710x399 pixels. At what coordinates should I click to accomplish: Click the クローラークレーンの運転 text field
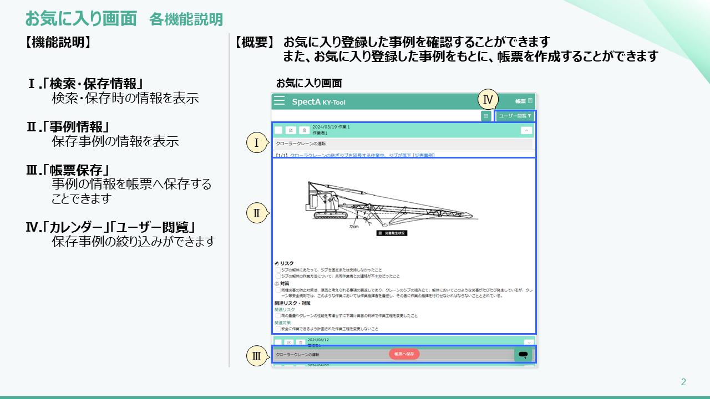[x=333, y=144]
